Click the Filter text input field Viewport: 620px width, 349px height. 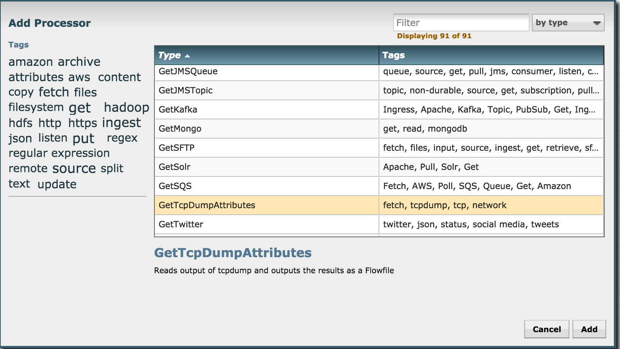click(461, 23)
